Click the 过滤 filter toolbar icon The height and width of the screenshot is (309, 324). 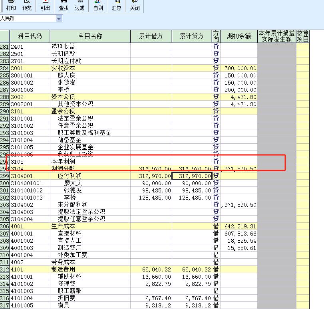tap(80, 6)
